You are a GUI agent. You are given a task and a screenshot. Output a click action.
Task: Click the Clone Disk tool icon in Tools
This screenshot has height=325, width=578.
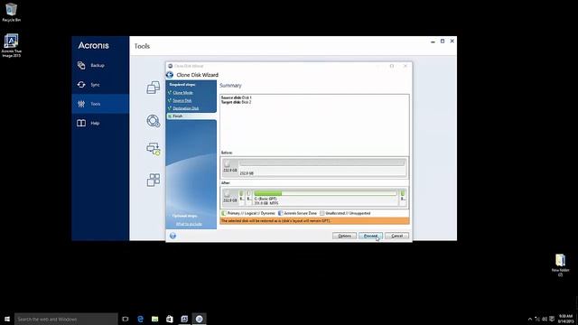pos(154,88)
